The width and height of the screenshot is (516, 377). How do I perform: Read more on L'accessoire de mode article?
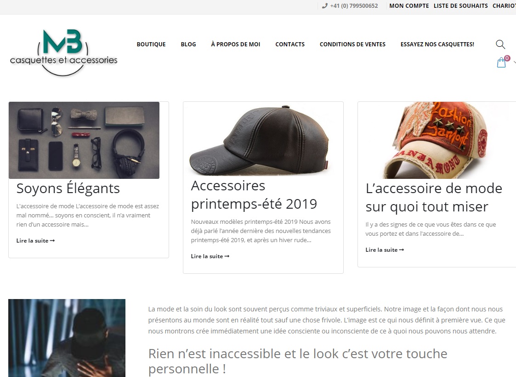pyautogui.click(x=385, y=250)
